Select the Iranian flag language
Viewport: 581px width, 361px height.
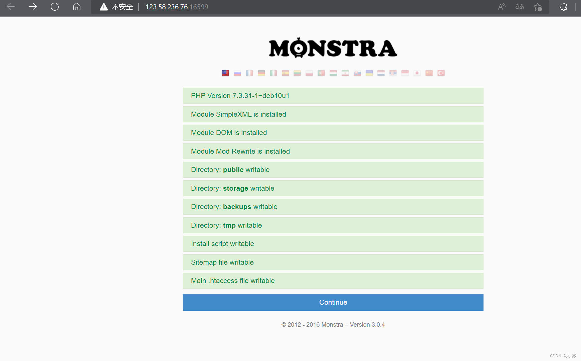tap(345, 73)
